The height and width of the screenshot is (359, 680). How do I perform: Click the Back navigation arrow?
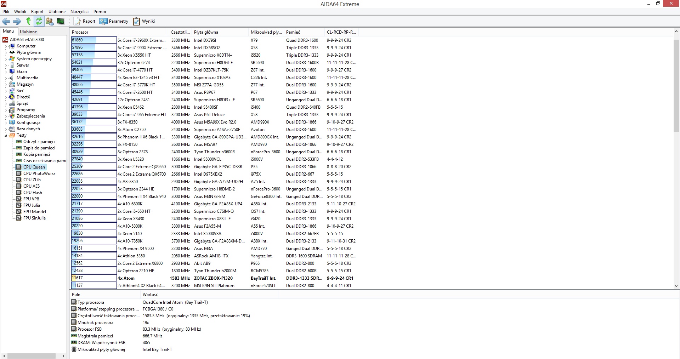pos(6,21)
